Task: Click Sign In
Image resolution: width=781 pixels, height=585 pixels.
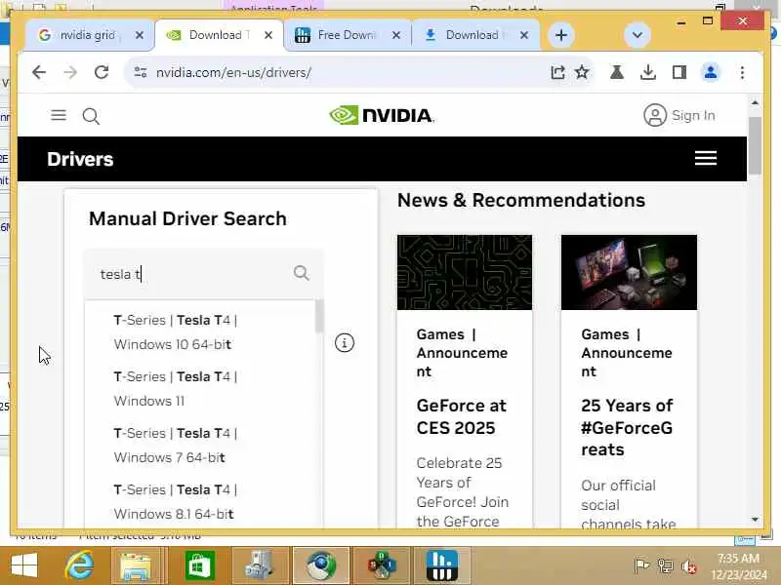Action: pos(679,115)
